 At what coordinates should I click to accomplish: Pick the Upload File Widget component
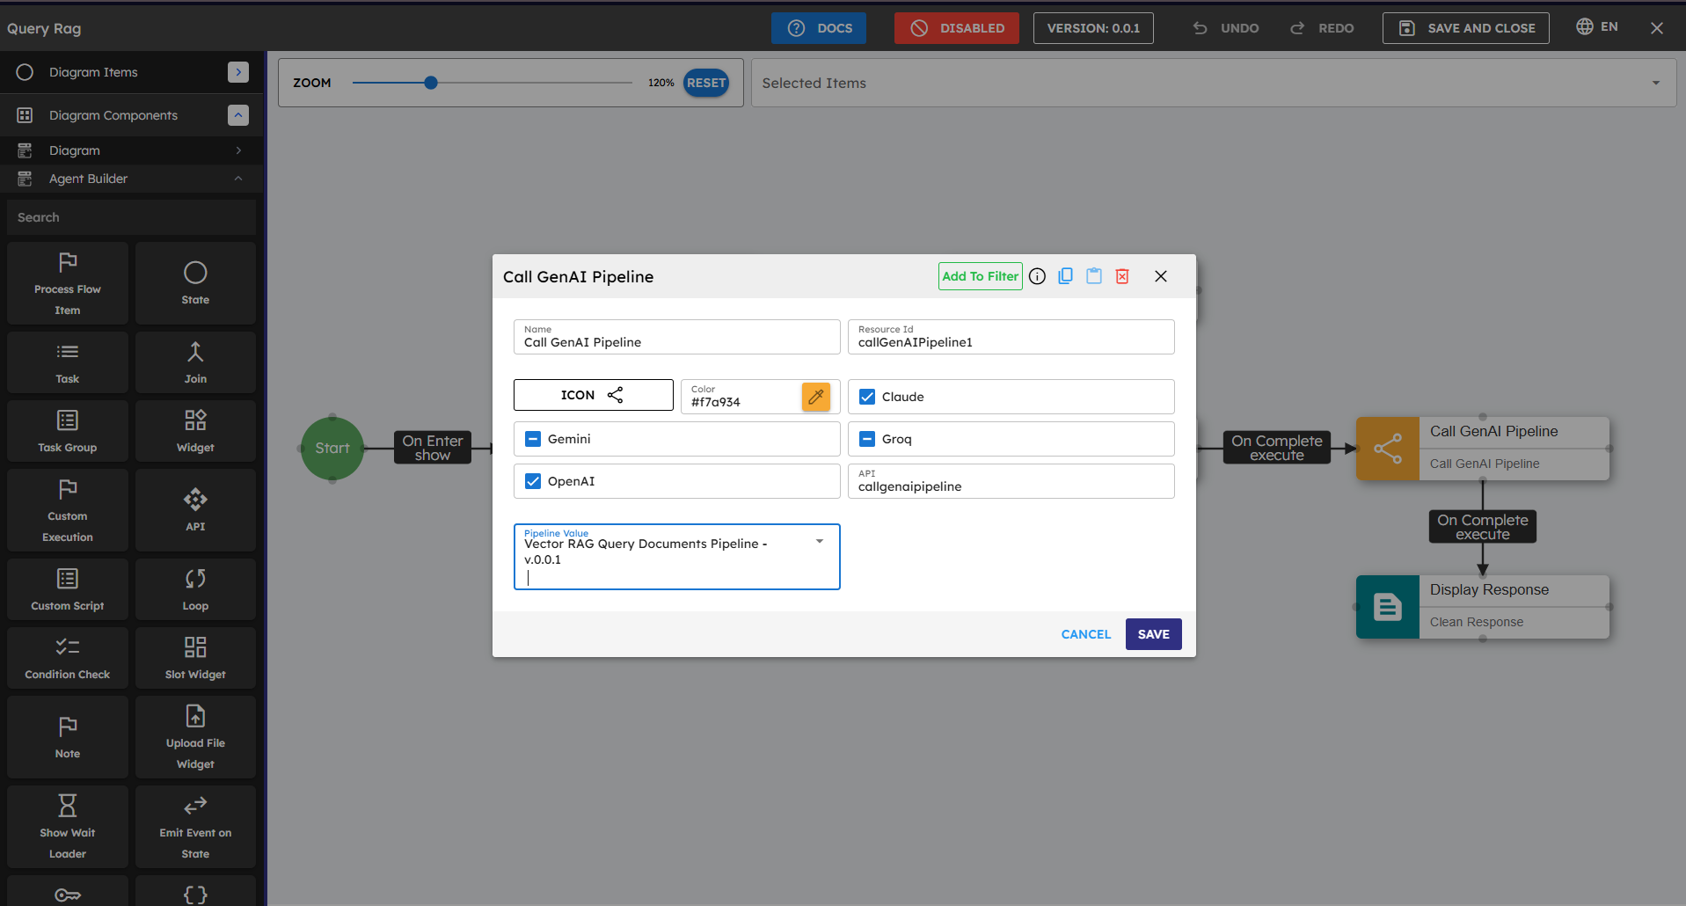pyautogui.click(x=195, y=737)
